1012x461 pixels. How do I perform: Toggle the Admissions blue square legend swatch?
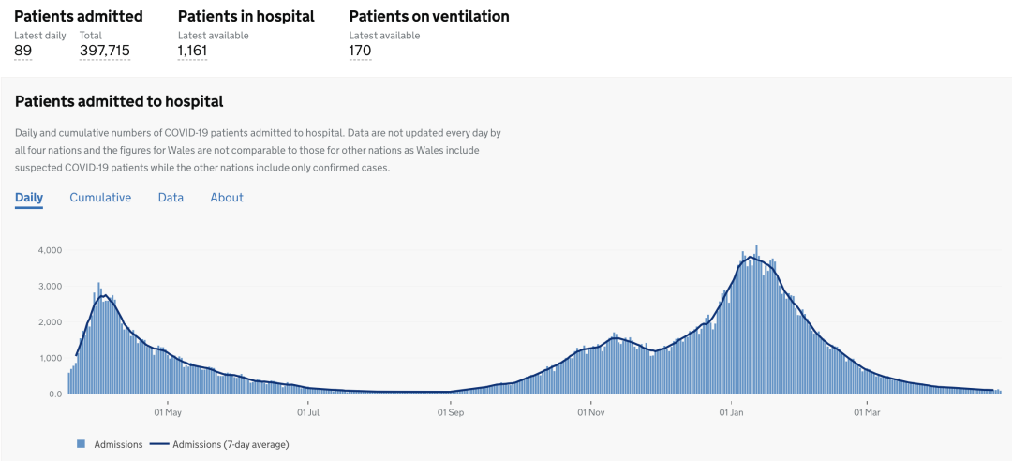coord(82,444)
